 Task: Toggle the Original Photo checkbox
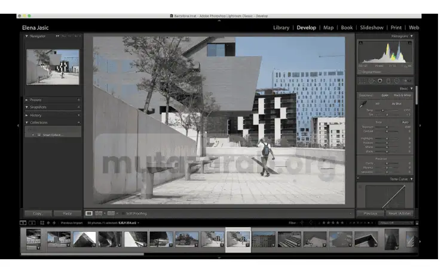(x=361, y=72)
